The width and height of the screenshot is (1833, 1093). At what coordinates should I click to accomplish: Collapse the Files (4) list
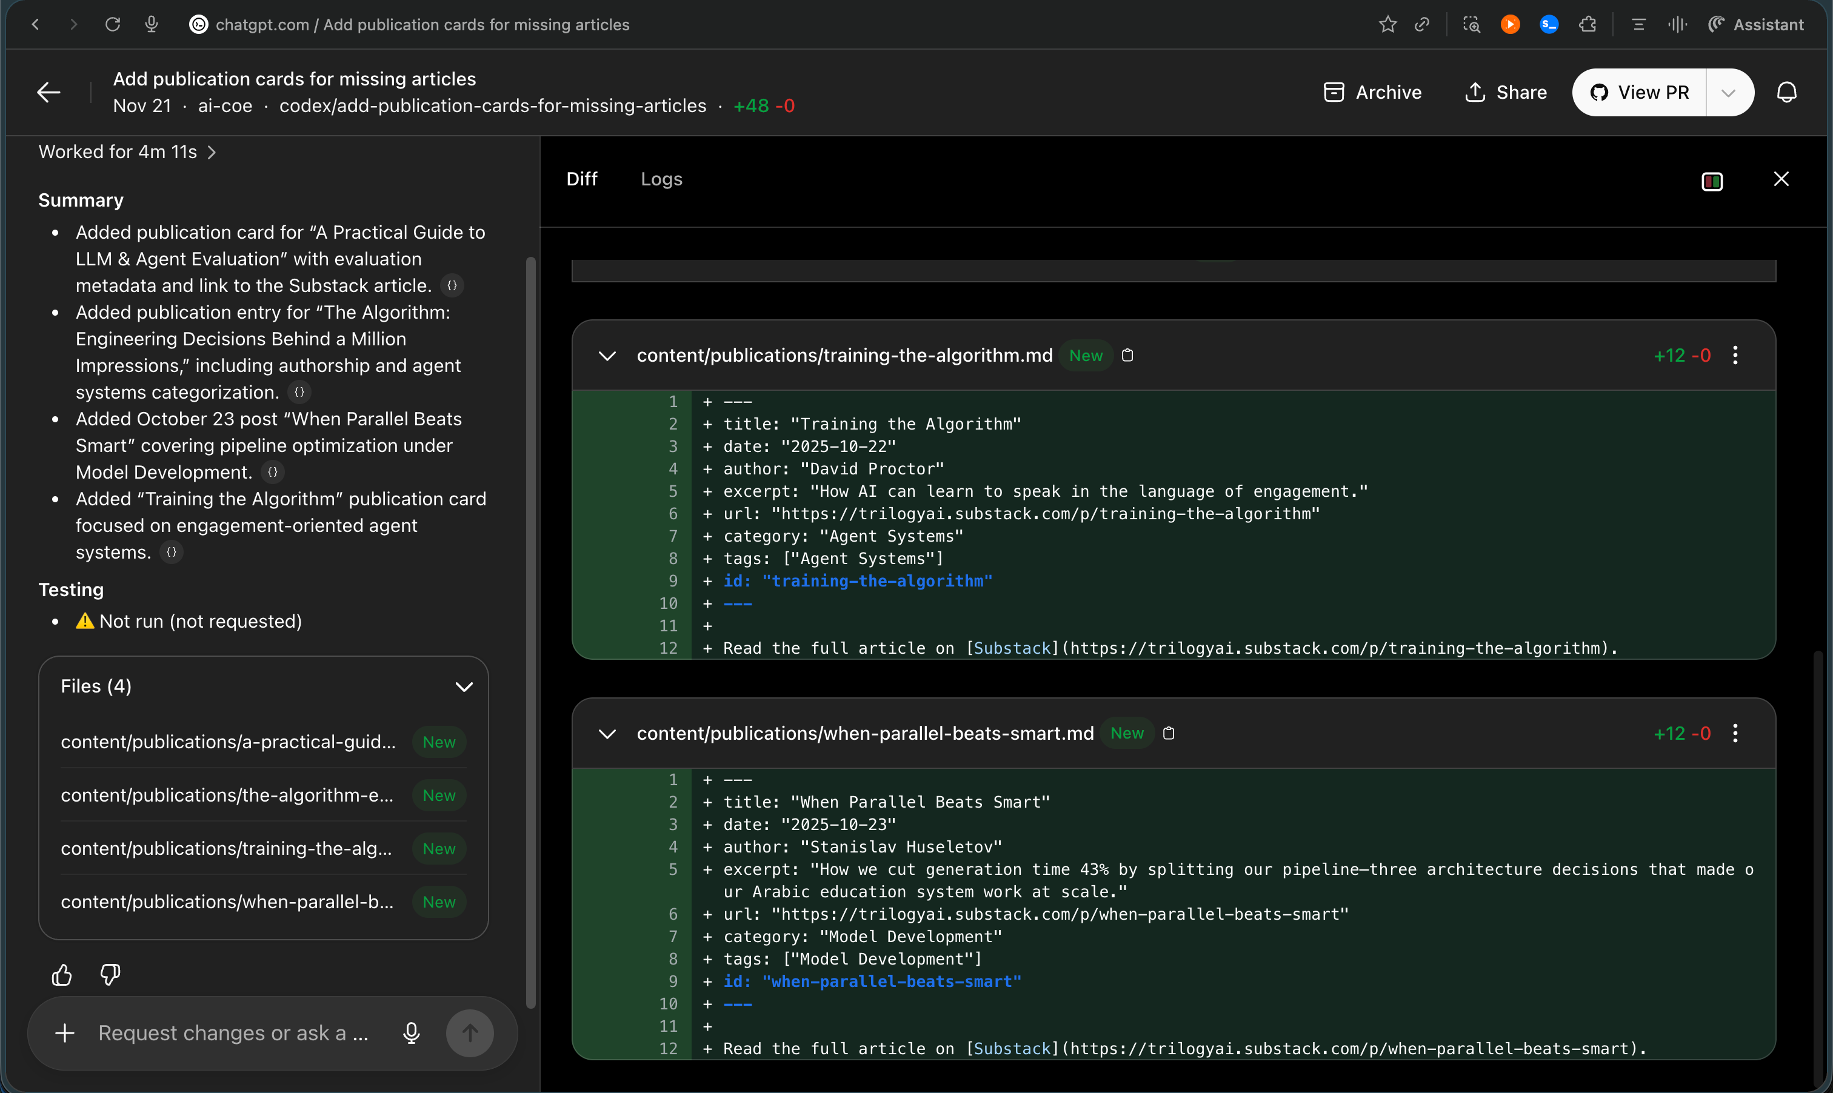point(464,686)
